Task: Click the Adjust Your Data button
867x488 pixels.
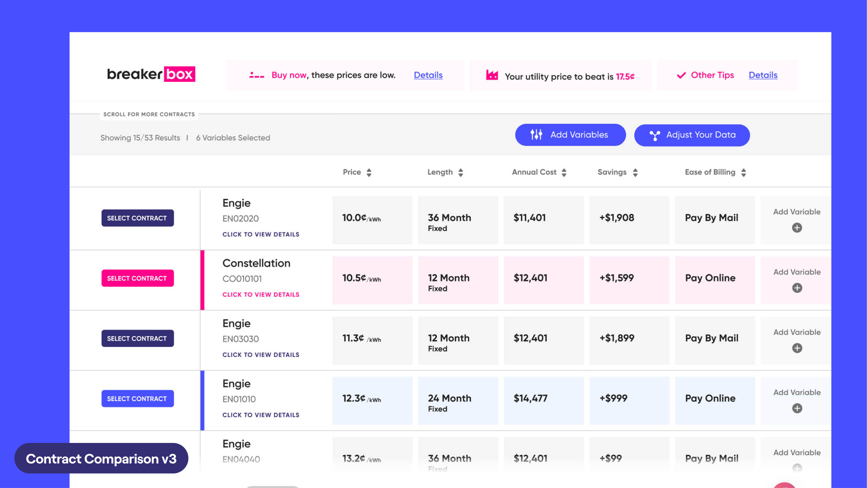Action: click(692, 135)
